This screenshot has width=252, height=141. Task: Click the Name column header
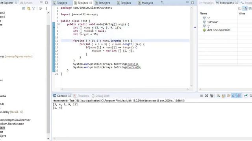point(204,13)
